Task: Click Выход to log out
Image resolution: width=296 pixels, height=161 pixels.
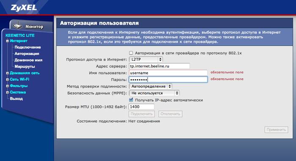Action: click(x=16, y=98)
